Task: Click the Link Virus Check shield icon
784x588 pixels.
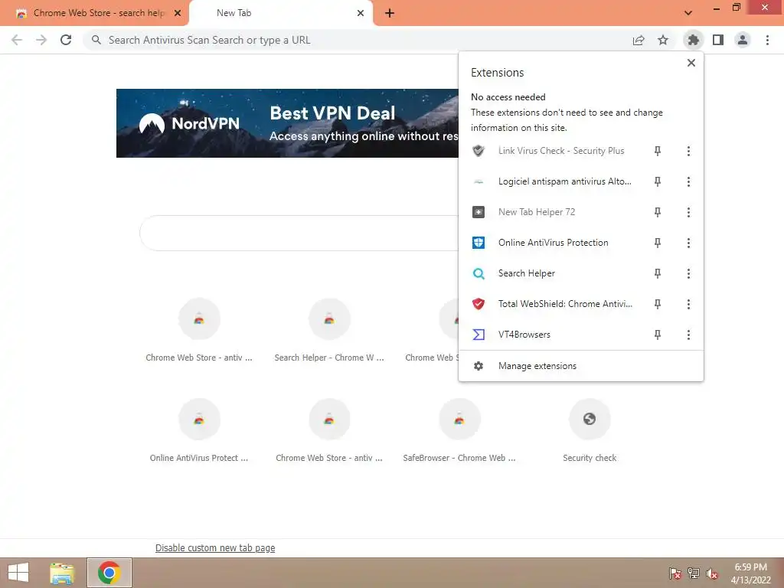Action: [479, 151]
